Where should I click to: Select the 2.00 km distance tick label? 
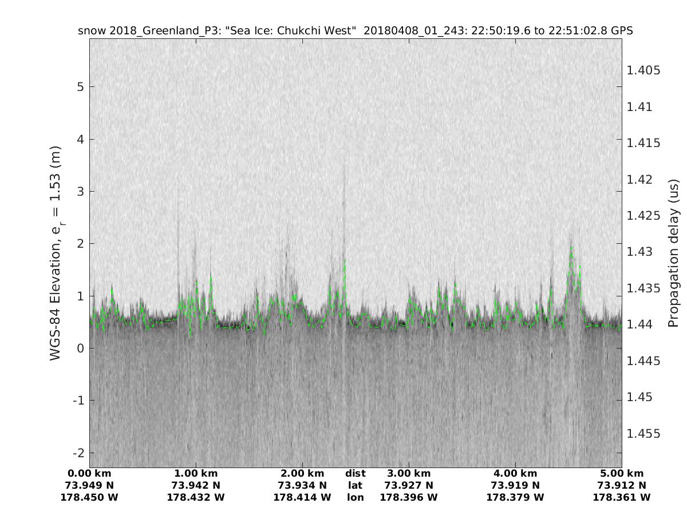click(x=302, y=474)
